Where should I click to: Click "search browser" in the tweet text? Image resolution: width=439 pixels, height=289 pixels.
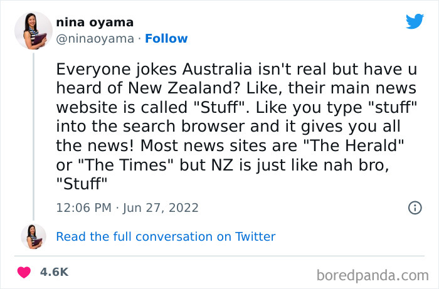(x=161, y=127)
